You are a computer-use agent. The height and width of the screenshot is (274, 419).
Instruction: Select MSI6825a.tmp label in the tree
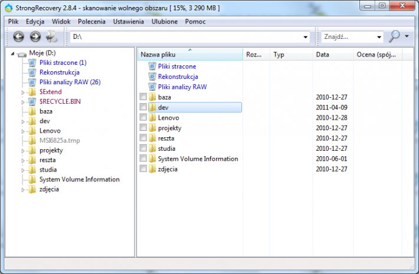[x=60, y=141]
